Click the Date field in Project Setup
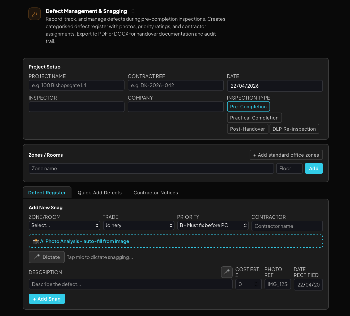 275,86
